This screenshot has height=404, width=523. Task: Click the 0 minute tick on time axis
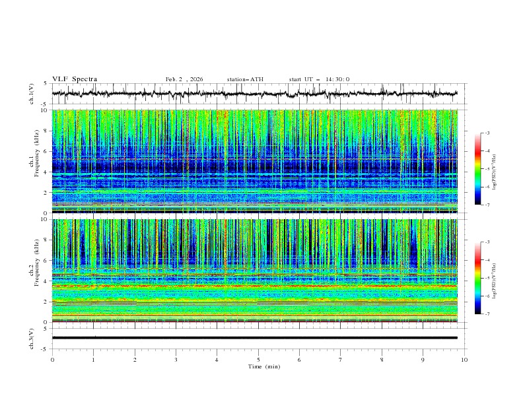click(52, 360)
